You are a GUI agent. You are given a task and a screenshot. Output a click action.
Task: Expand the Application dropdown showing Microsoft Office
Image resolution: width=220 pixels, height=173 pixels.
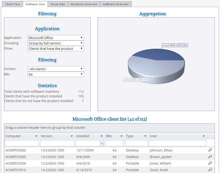[56, 38]
